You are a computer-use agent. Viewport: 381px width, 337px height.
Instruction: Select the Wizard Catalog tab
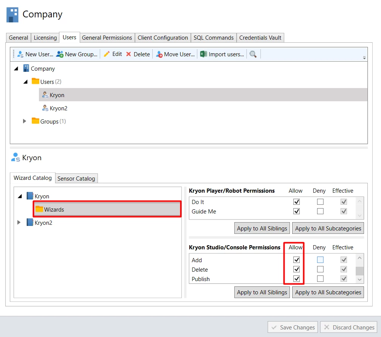pos(33,178)
